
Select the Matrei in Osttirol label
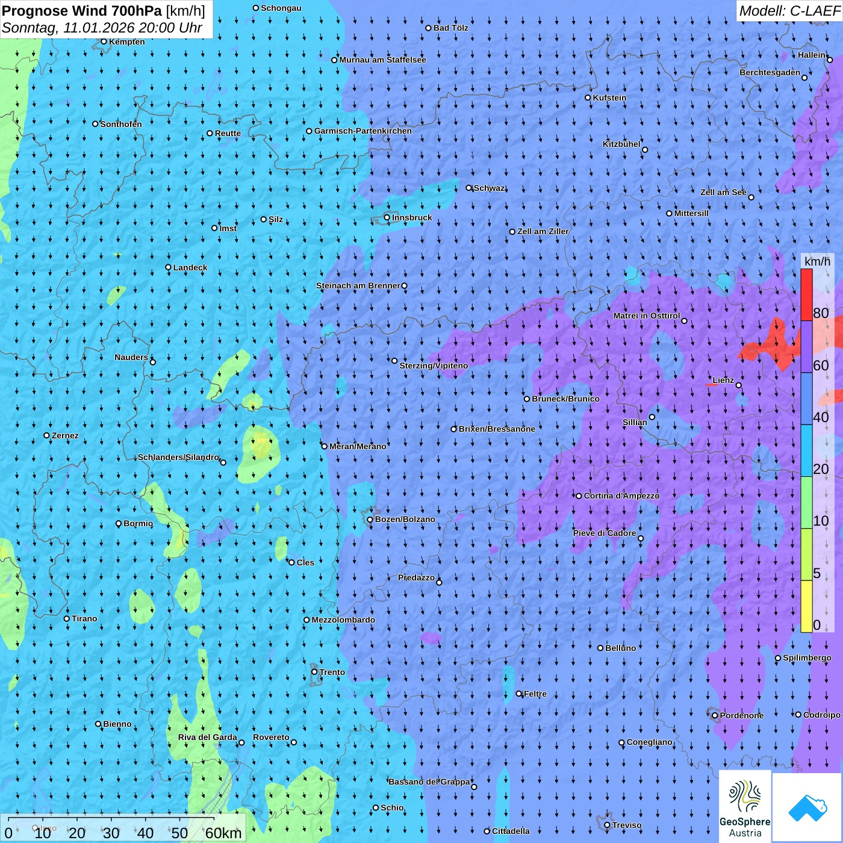coord(647,316)
